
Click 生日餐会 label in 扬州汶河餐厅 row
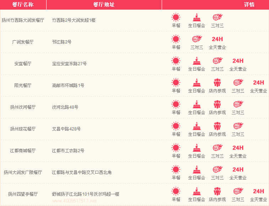[x=197, y=113]
